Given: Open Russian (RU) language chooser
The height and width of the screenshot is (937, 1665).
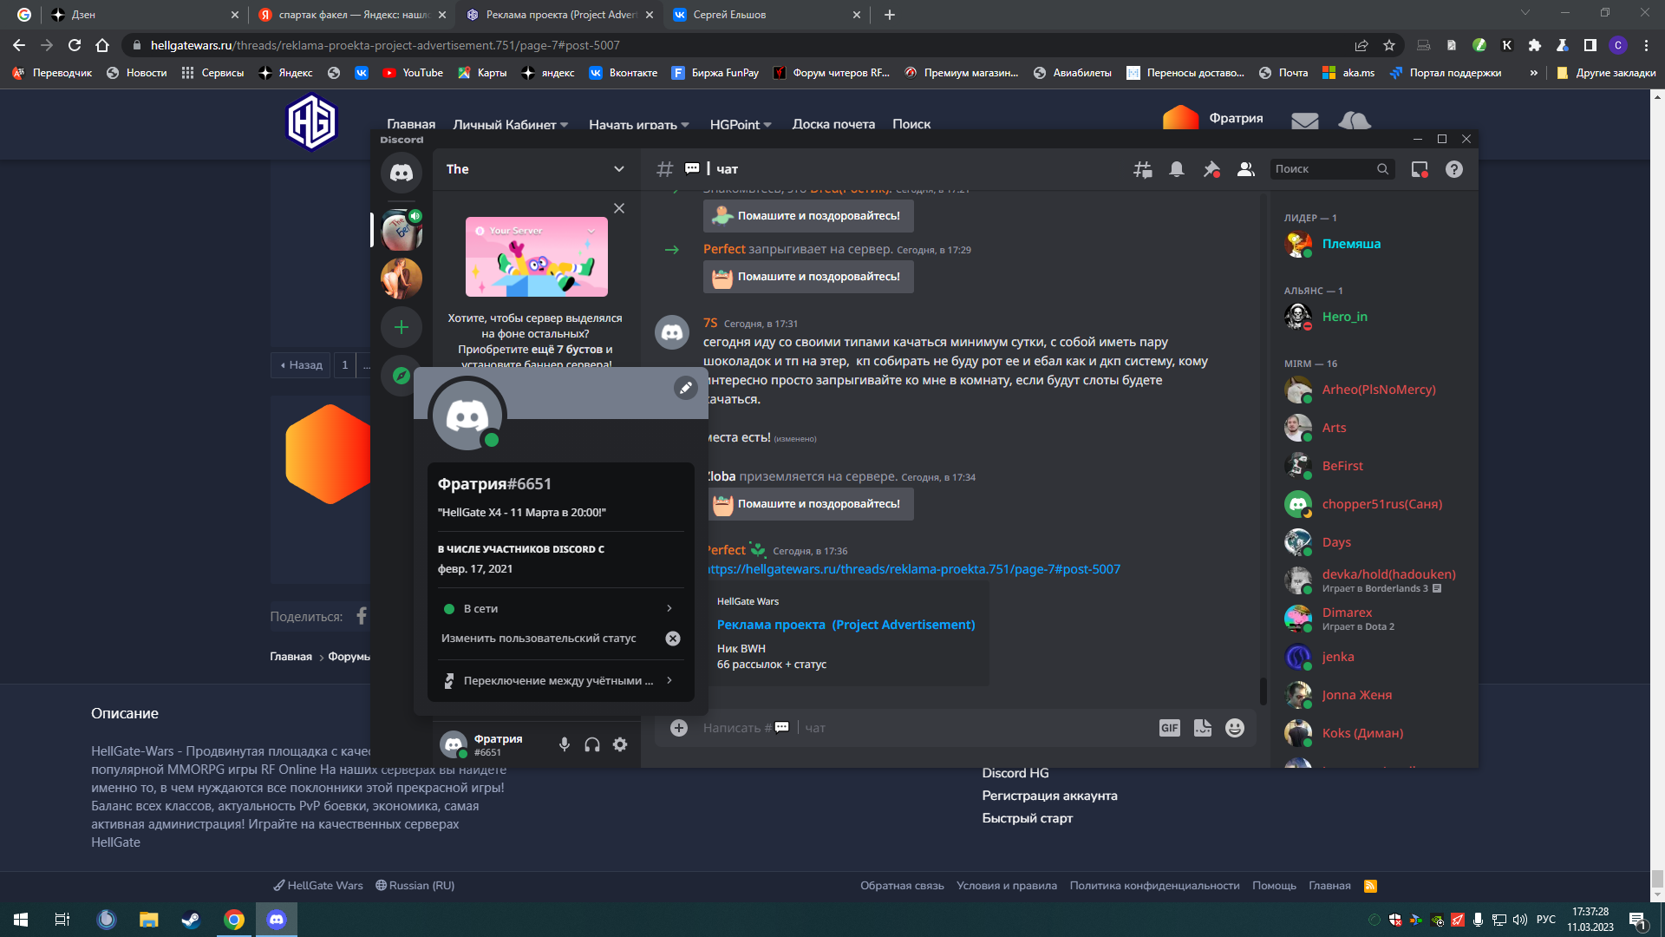Looking at the screenshot, I should tap(415, 886).
